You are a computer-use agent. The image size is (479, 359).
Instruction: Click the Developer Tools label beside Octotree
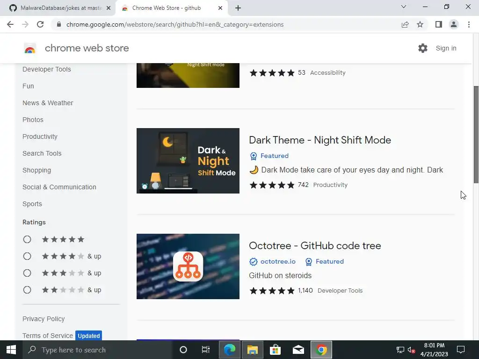pos(340,291)
